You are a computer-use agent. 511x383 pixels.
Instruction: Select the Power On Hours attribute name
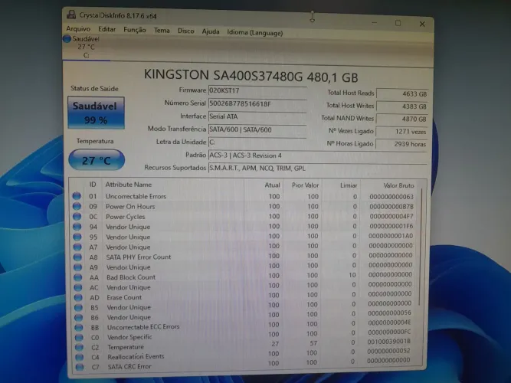(x=130, y=207)
